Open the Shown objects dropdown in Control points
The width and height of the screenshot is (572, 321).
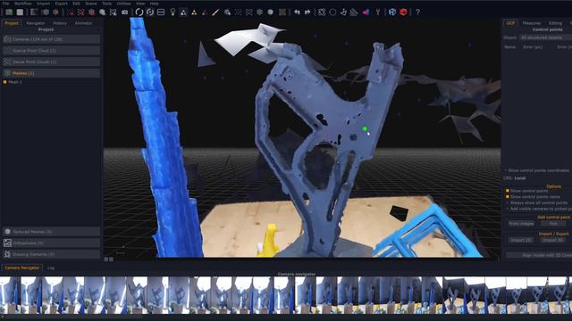tap(545, 37)
